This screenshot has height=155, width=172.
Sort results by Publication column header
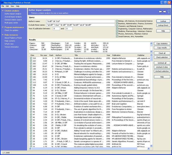[124, 55]
